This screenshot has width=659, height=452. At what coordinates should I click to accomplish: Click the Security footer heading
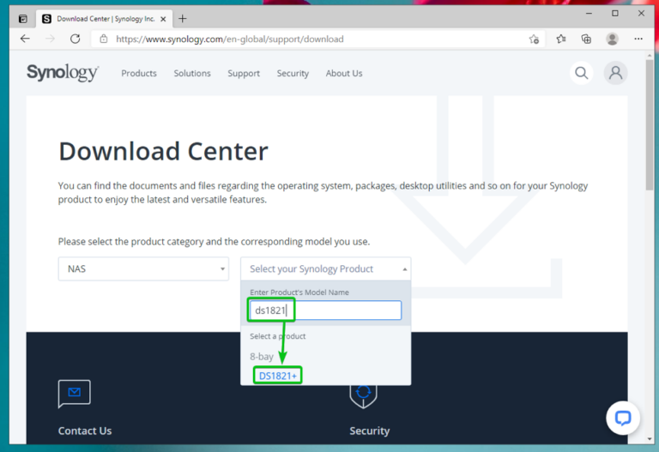coord(370,431)
